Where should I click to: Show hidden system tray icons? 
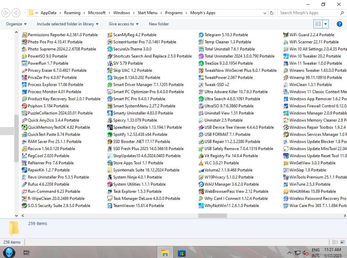click(x=289, y=253)
